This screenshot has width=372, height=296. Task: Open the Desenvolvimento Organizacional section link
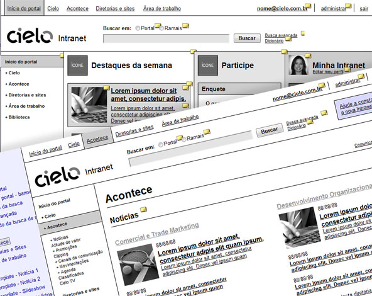pos(324,196)
